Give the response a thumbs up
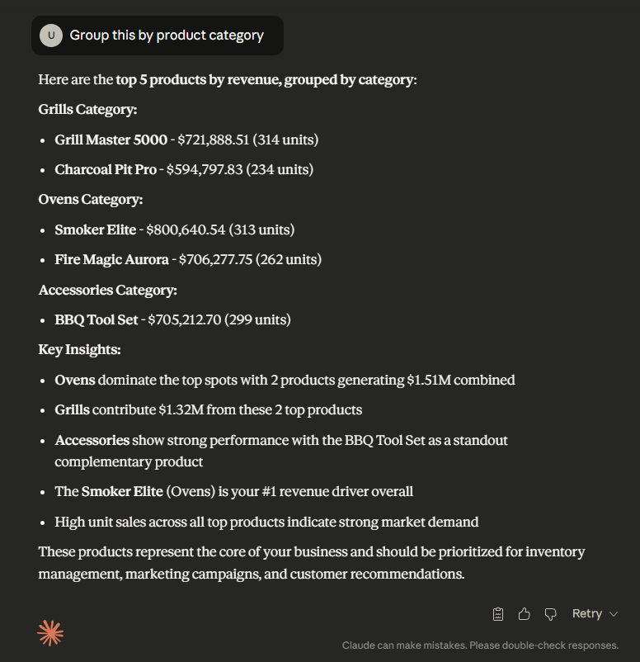 (524, 613)
